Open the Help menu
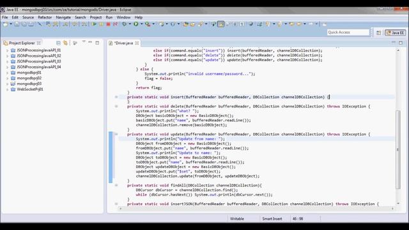Screen dimensions: 409x230 click(x=139, y=17)
